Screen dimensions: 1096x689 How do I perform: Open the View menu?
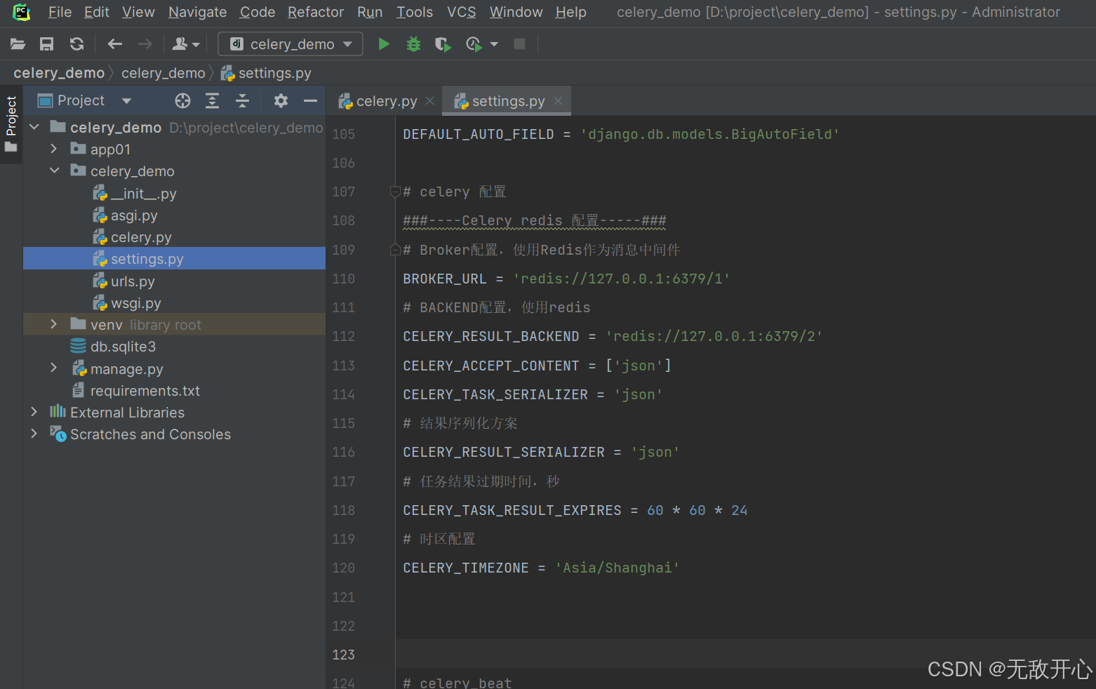[x=138, y=12]
